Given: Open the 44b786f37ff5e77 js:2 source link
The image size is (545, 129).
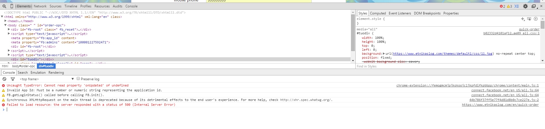Looking at the screenshot, I should pyautogui.click(x=504, y=100).
